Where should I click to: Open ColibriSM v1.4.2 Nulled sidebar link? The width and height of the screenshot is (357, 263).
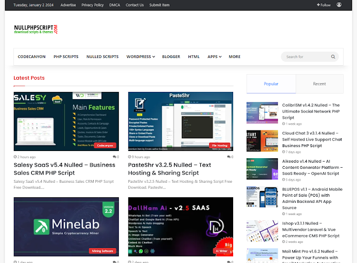click(311, 111)
